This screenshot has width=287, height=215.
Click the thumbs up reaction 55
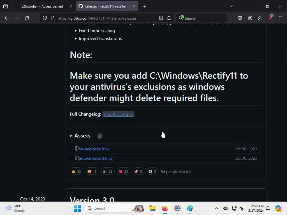pyautogui.click(x=77, y=172)
